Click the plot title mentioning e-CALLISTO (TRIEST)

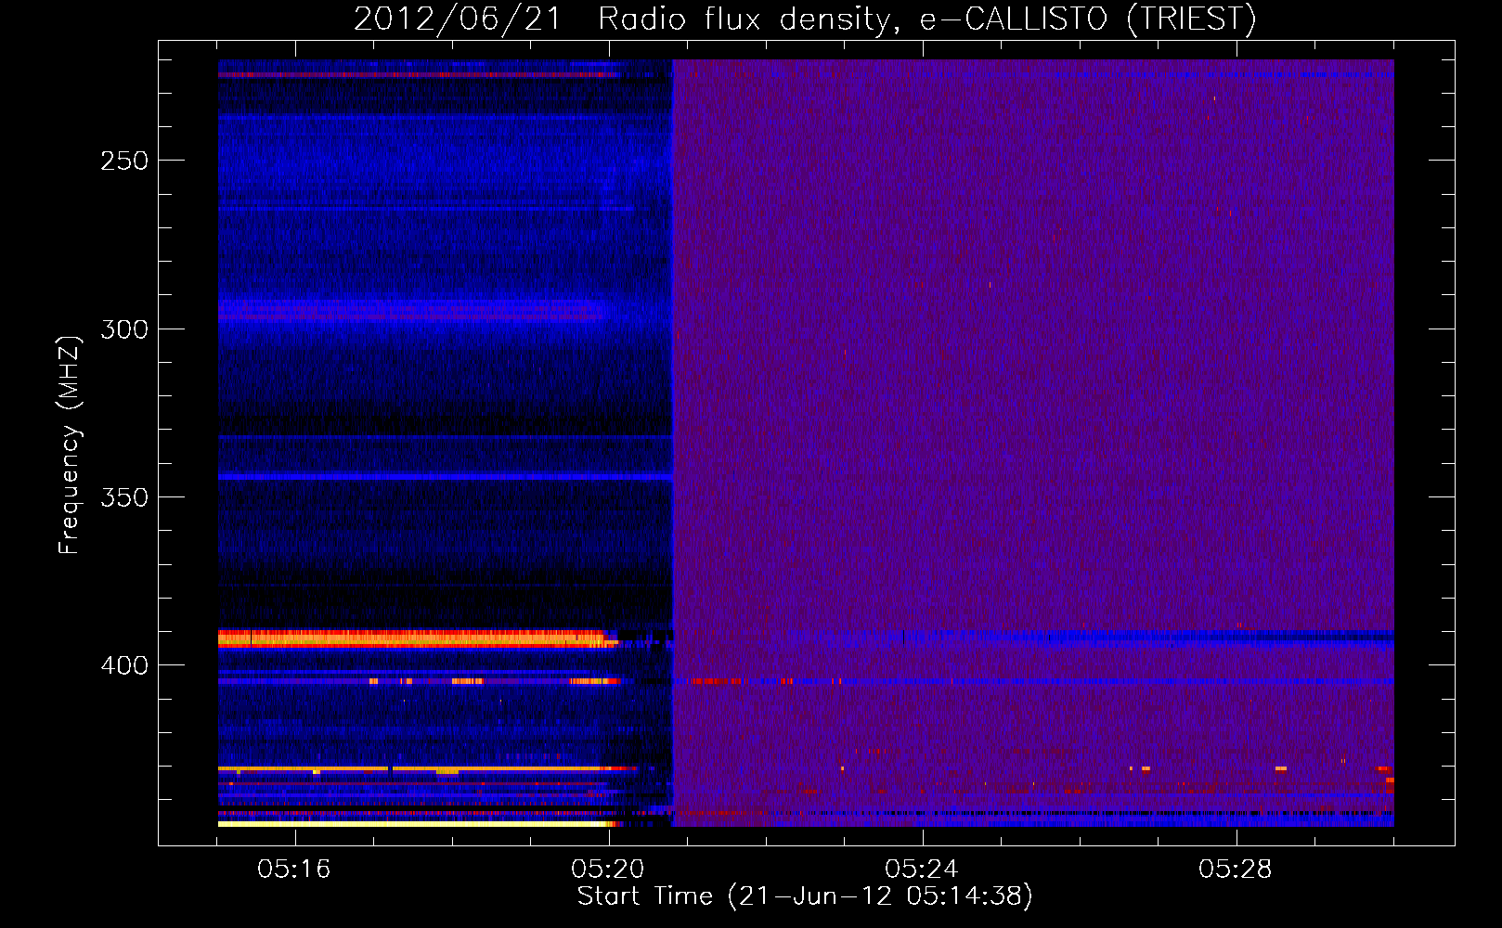coord(805,19)
